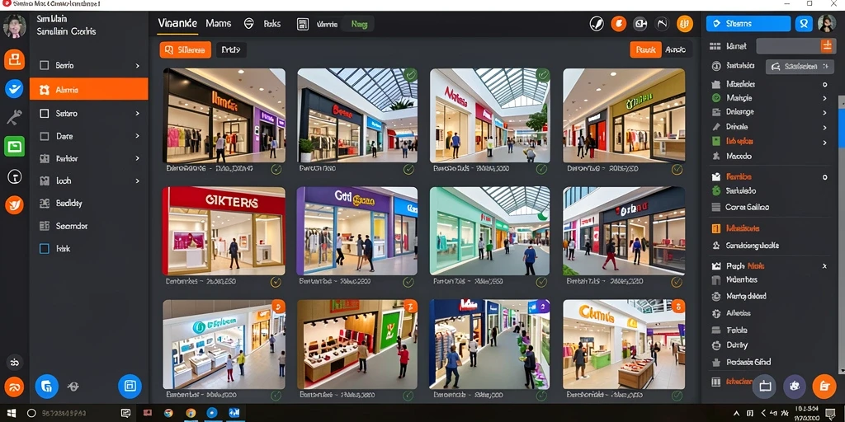
Task: Expand the Berro item chevron
Action: pos(138,66)
